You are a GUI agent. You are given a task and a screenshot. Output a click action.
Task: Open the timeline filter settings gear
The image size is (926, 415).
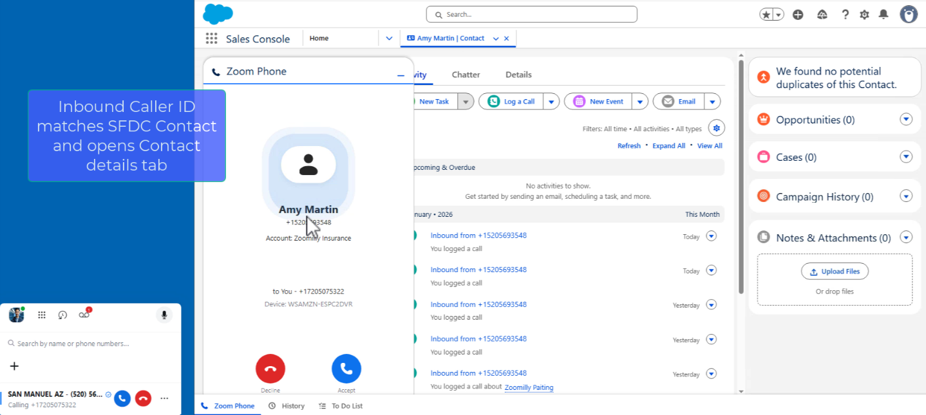(716, 127)
